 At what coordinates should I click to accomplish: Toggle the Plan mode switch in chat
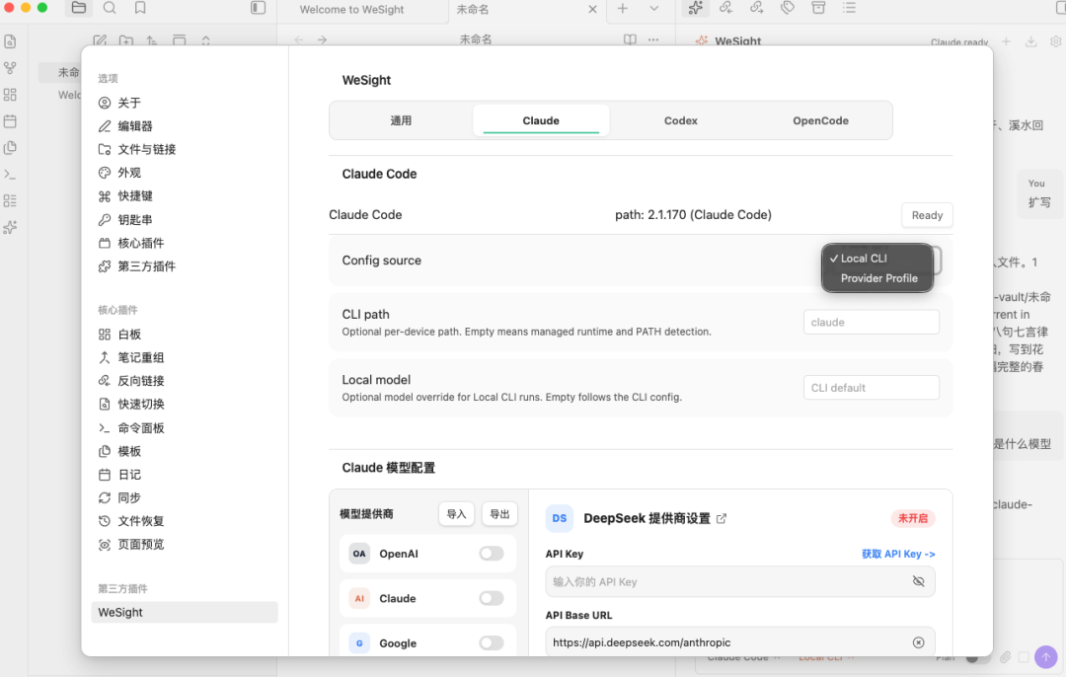pos(977,657)
